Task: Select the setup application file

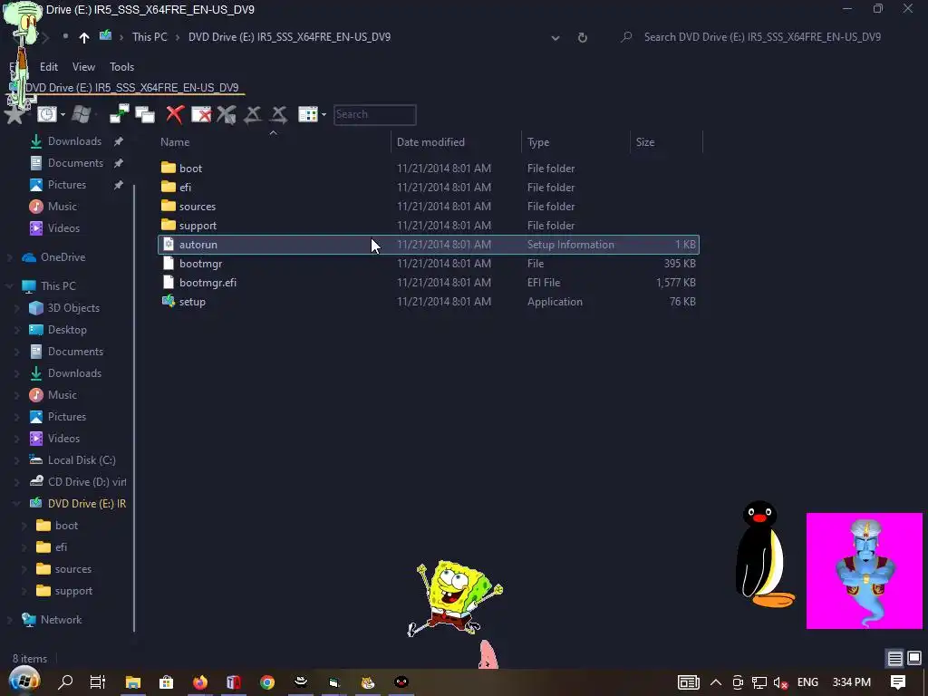Action: [x=192, y=301]
